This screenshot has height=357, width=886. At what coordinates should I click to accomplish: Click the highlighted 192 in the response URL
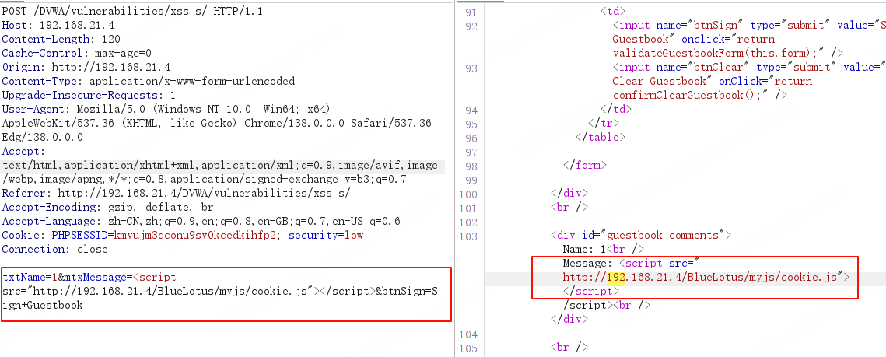pos(616,278)
